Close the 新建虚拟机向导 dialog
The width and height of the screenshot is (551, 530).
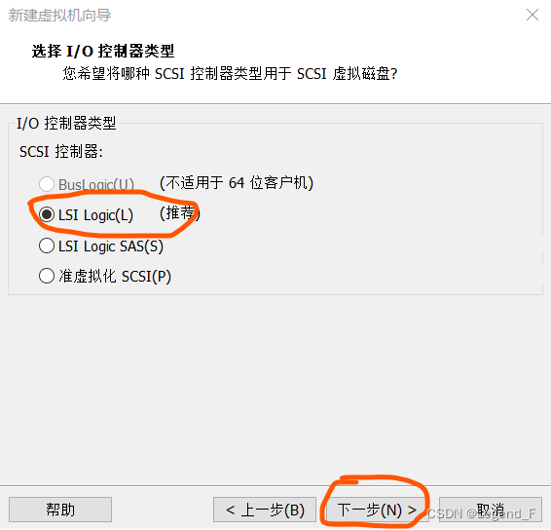[x=533, y=15]
